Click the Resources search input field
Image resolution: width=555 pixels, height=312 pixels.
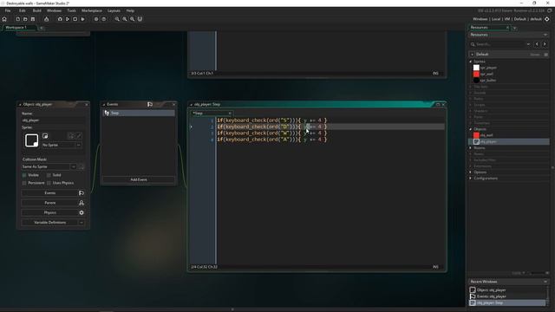(500, 44)
